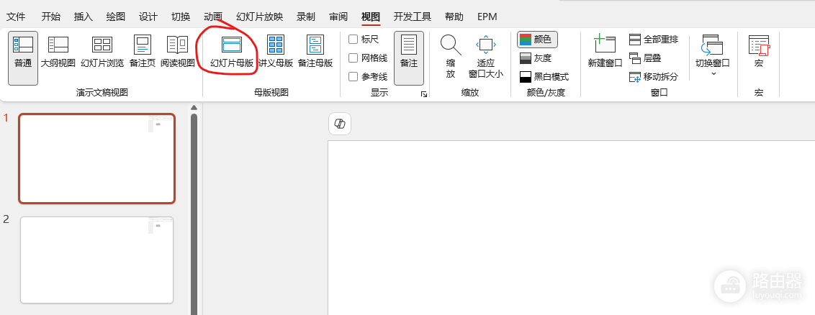Click Move Split (移动拆分)

[653, 77]
